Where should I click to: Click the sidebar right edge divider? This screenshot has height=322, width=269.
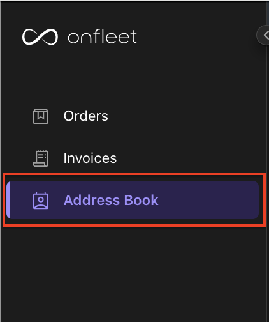click(x=267, y=171)
